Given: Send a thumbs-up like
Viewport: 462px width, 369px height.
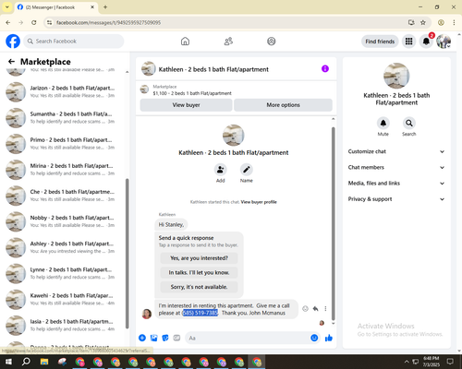Looking at the screenshot, I should (329, 338).
